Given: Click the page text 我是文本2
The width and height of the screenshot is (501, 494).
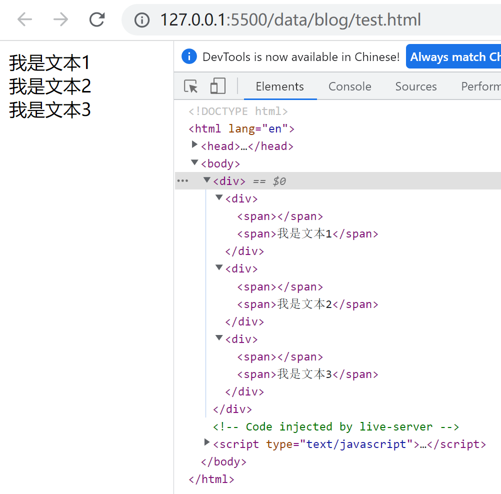Looking at the screenshot, I should (x=50, y=86).
